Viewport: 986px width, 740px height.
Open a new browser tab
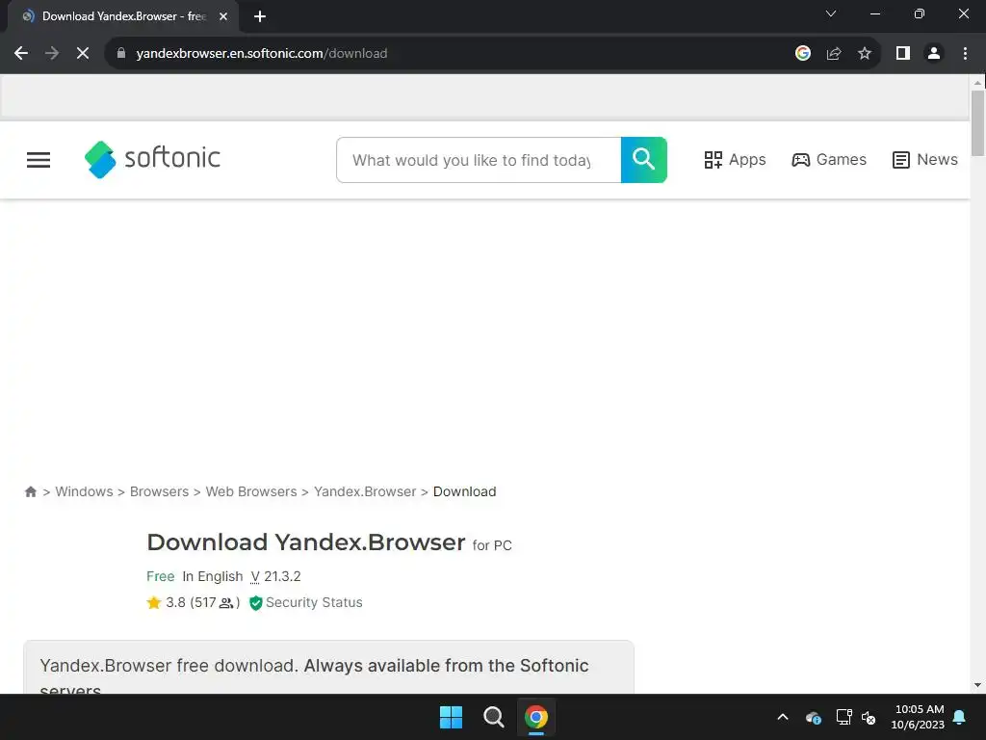(260, 16)
